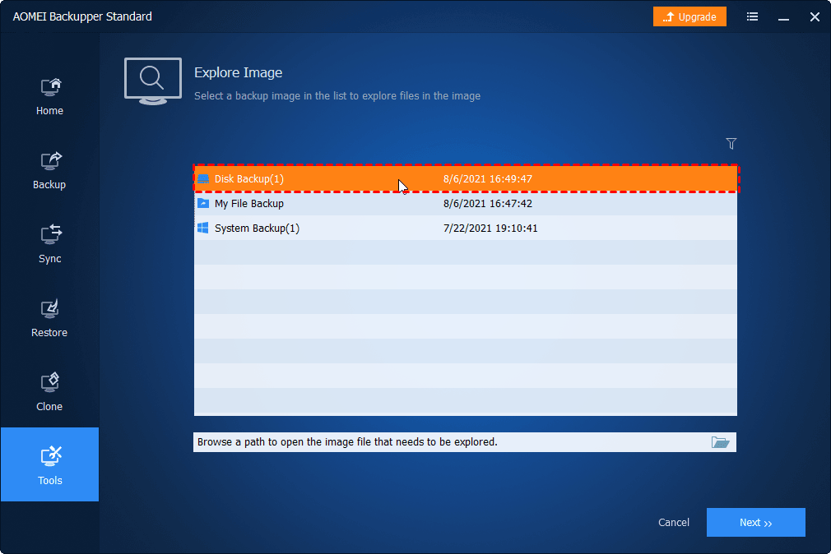Click the date 8/6/2021 16:47:42
This screenshot has width=831, height=554.
point(488,203)
